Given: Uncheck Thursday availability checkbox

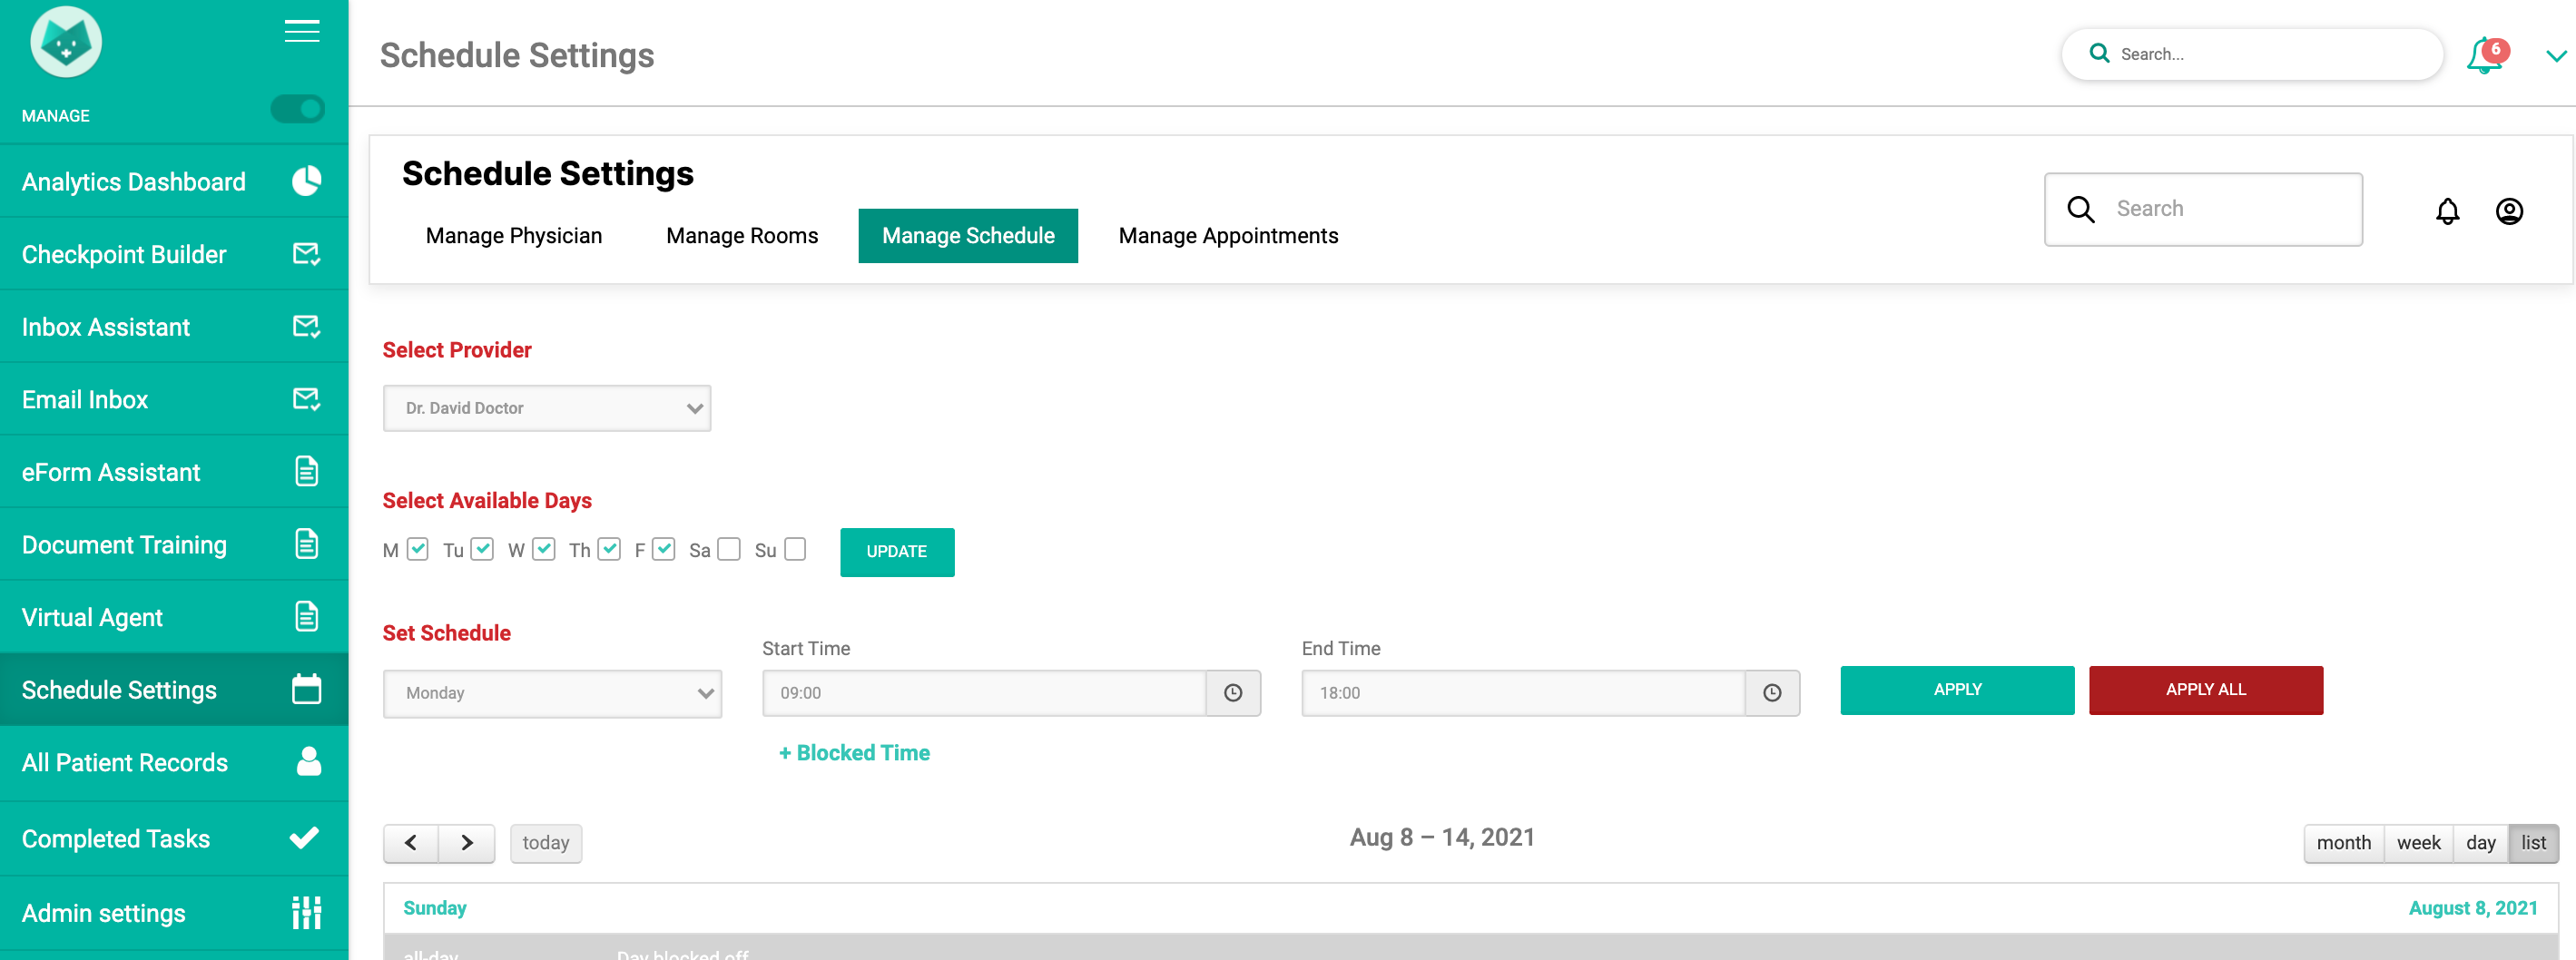Looking at the screenshot, I should (x=609, y=549).
